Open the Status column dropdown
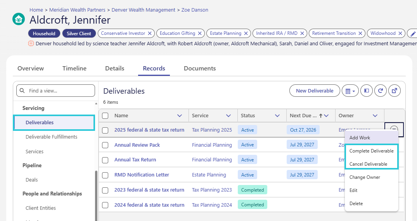 tap(277, 116)
